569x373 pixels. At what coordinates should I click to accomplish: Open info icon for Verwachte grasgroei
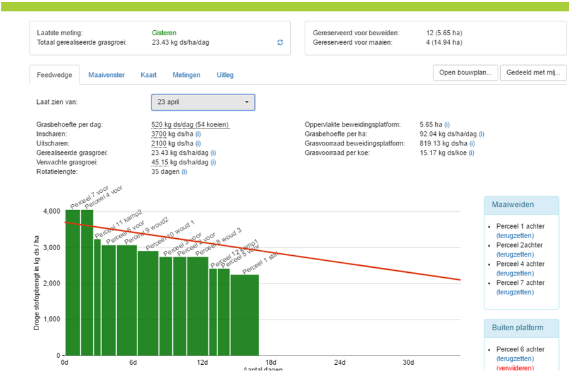click(213, 163)
